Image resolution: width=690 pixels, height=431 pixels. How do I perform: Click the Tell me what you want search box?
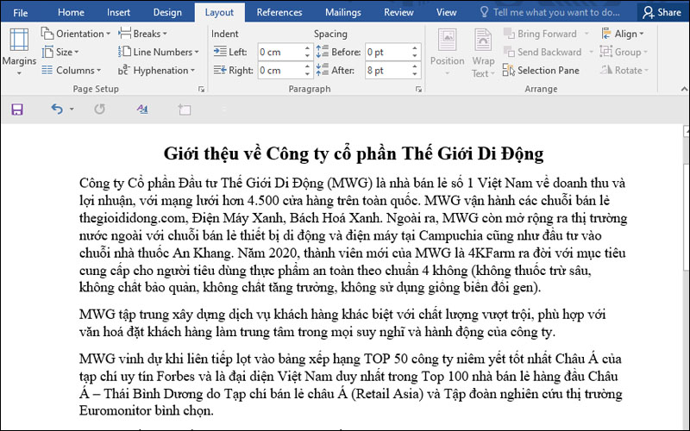pos(550,12)
